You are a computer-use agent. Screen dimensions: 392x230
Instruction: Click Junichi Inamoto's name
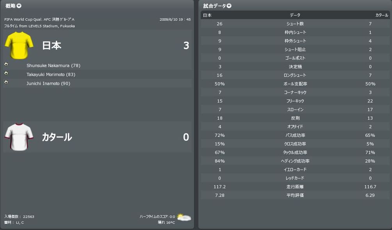pos(48,83)
